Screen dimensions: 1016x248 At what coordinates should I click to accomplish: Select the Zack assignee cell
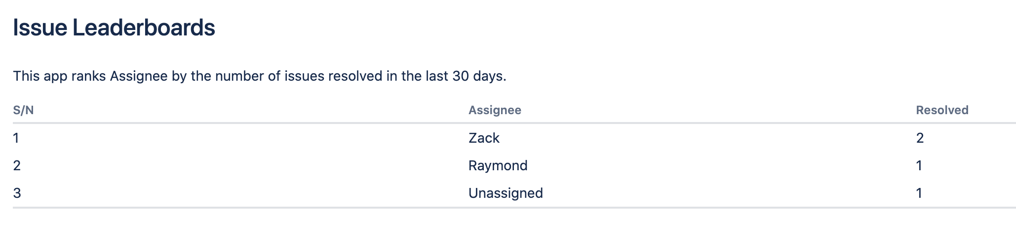coord(484,138)
